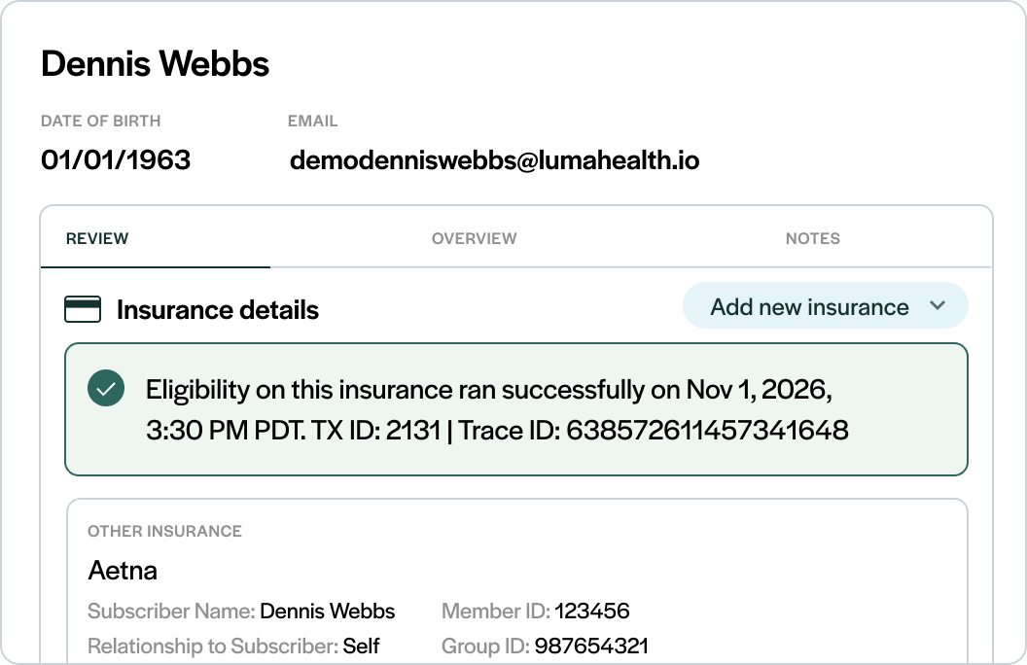Click the OTHER INSURANCE label

click(165, 531)
